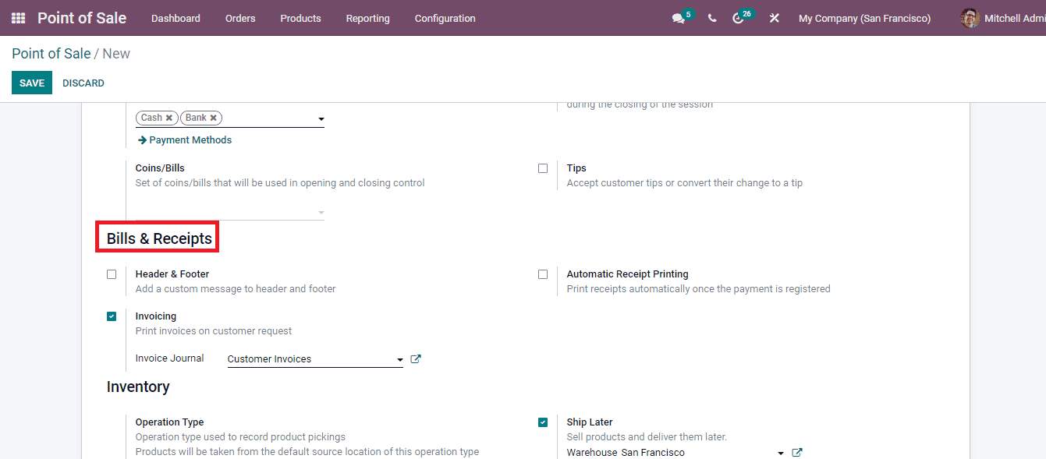Enable the Tips checkbox
This screenshot has height=459, width=1046.
coord(543,168)
